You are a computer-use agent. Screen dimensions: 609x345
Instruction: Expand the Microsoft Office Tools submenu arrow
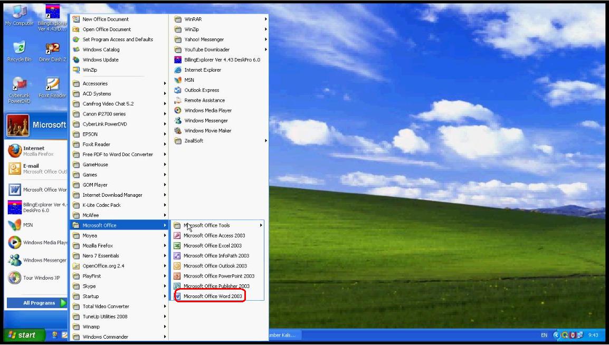click(261, 225)
